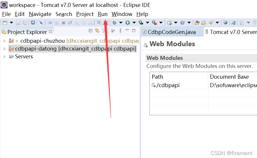Expand the cdbpapi-chuzhou project
Viewport: 257px width, 158px height.
pyautogui.click(x=4, y=41)
